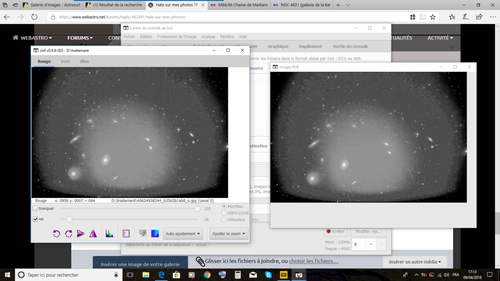The width and height of the screenshot is (500, 281).
Task: Refresh the browser page
Action: 34,17
